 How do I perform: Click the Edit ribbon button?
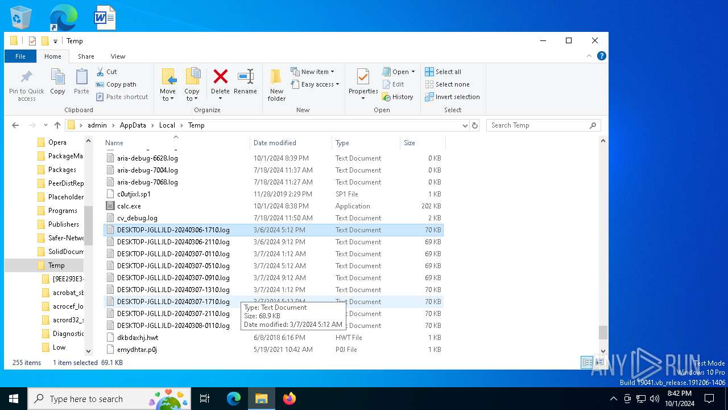point(392,84)
